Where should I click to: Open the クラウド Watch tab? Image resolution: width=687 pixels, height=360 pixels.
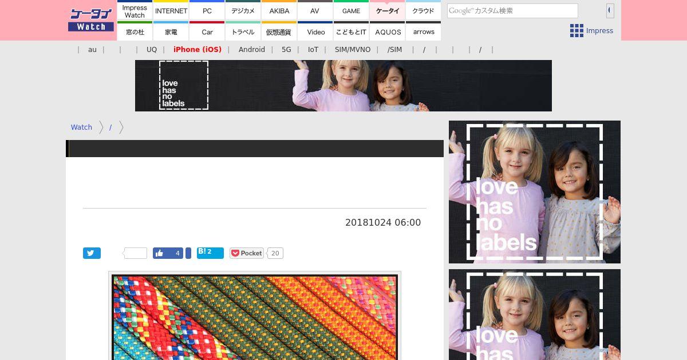424,11
